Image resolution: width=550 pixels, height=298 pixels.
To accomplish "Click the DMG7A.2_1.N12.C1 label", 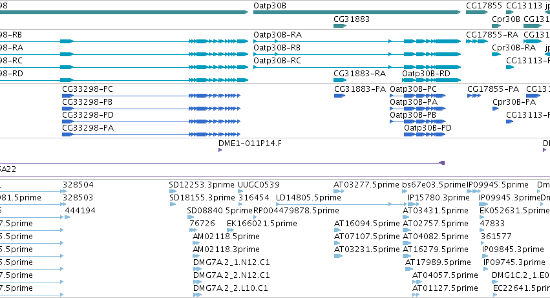I will tap(231, 263).
